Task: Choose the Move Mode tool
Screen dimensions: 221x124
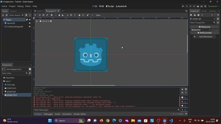Action: click(x=40, y=15)
